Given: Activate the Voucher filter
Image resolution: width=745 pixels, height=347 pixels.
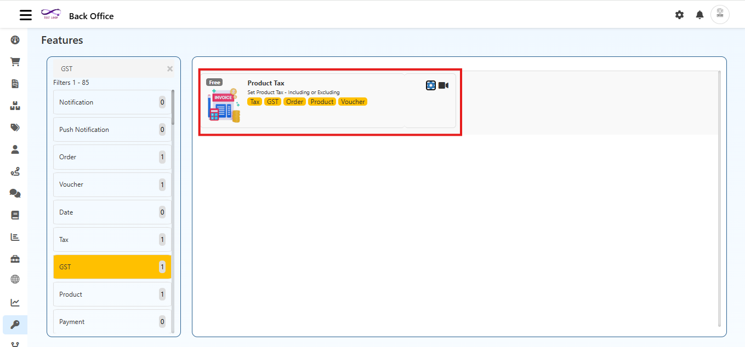Looking at the screenshot, I should [112, 184].
